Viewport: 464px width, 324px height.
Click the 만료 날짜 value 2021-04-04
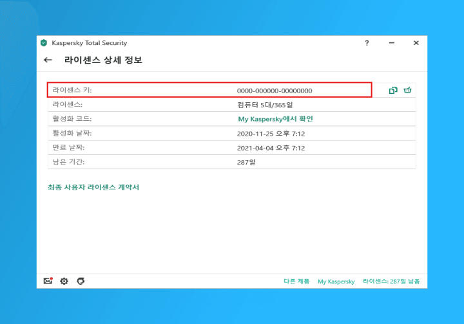click(272, 148)
